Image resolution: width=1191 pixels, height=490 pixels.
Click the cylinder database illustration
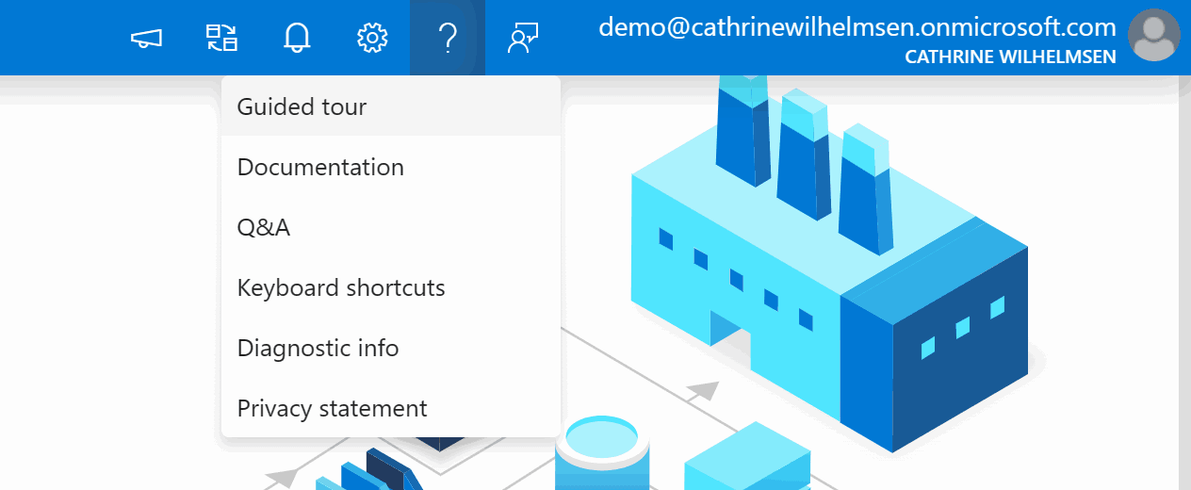click(x=602, y=452)
